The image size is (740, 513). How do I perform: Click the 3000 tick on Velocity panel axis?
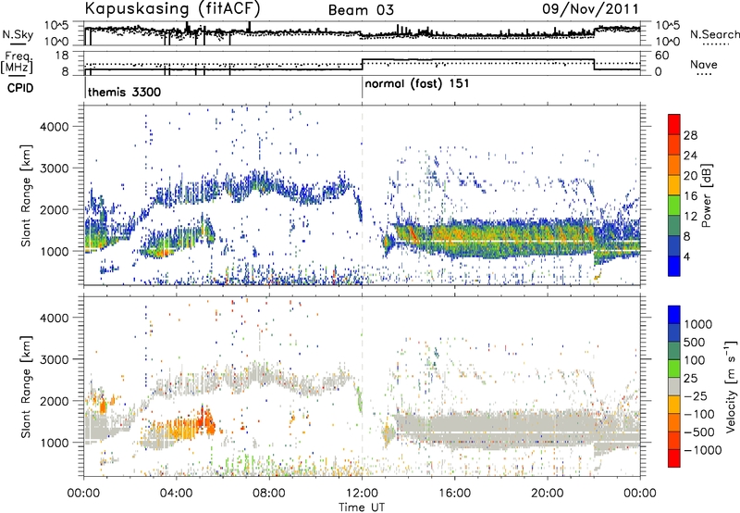point(55,359)
